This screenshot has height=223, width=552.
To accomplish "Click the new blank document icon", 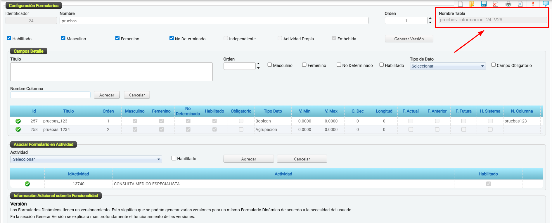I will pyautogui.click(x=461, y=4).
